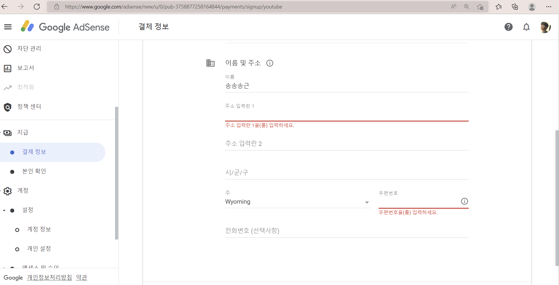
Task: Open the help icon in the header
Action: point(509,27)
